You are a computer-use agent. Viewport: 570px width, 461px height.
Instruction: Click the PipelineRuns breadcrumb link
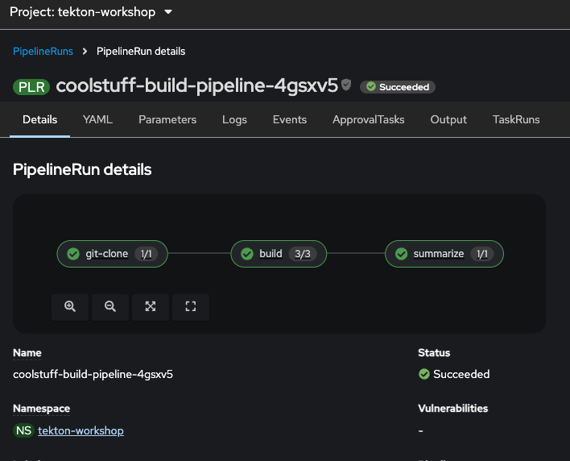(x=43, y=51)
